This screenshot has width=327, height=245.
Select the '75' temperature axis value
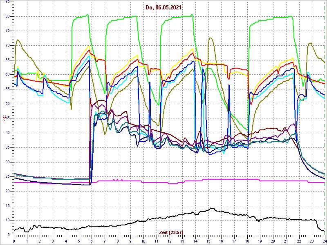[7, 31]
